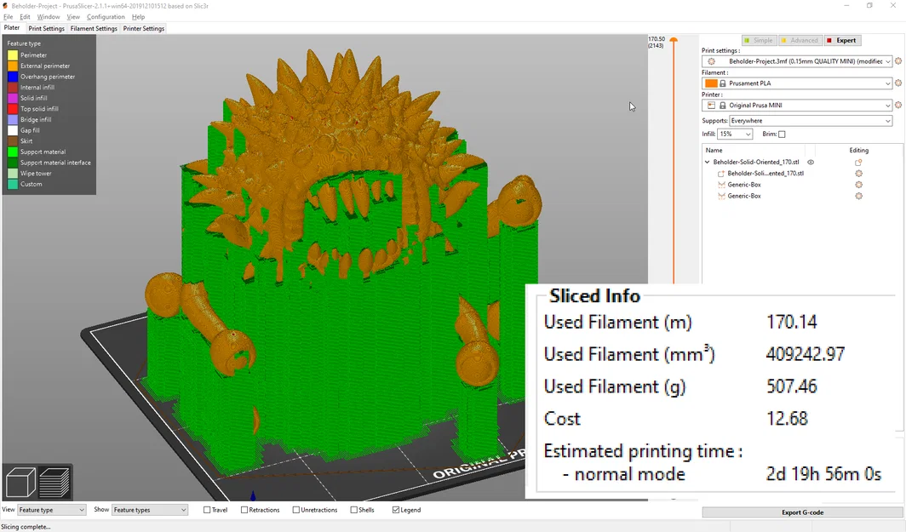Open the Window menu

tap(49, 17)
